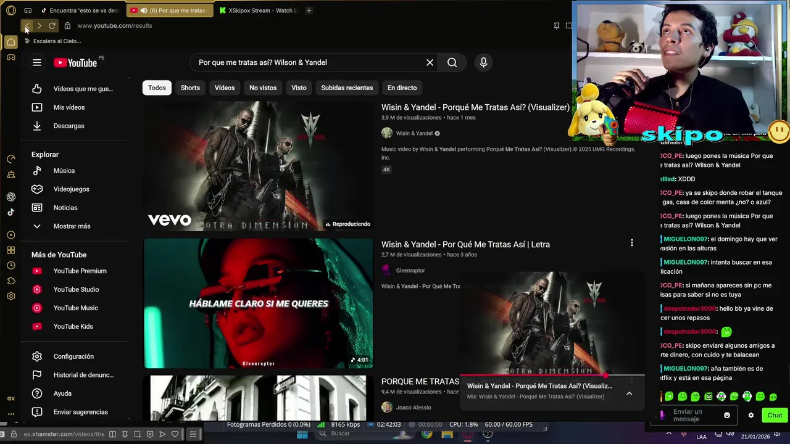Open Vídeos que me gustan playlist
Image resolution: width=790 pixels, height=444 pixels.
[75, 89]
